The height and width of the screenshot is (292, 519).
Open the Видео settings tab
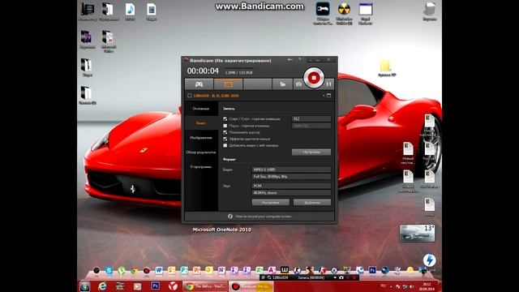pyautogui.click(x=201, y=123)
